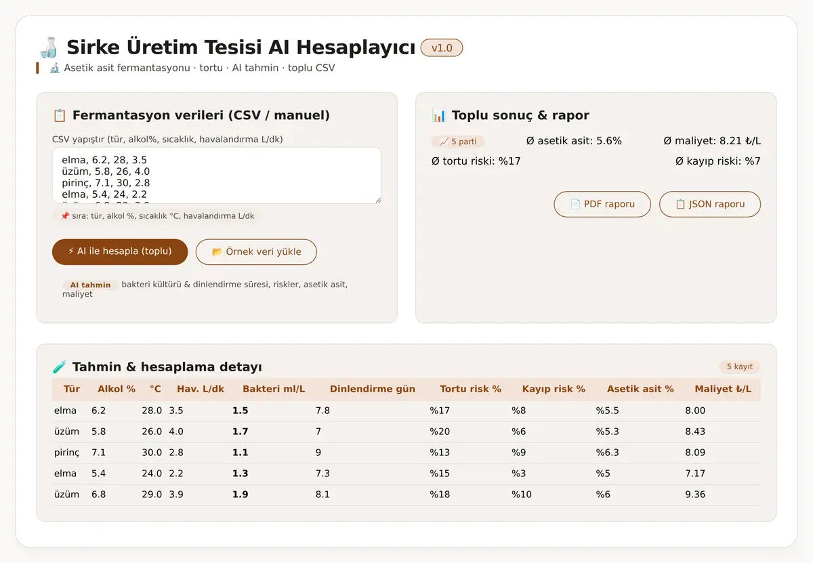Viewport: 813px width, 563px height.
Task: Click the Kayıp risk % column header
Action: click(x=554, y=389)
